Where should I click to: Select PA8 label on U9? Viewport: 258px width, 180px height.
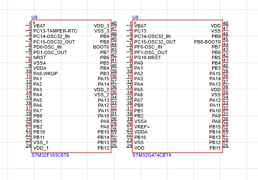pyautogui.click(x=105, y=127)
